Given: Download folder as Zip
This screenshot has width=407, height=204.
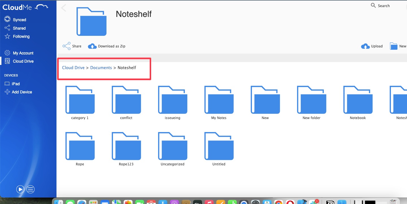Looking at the screenshot, I should [107, 46].
